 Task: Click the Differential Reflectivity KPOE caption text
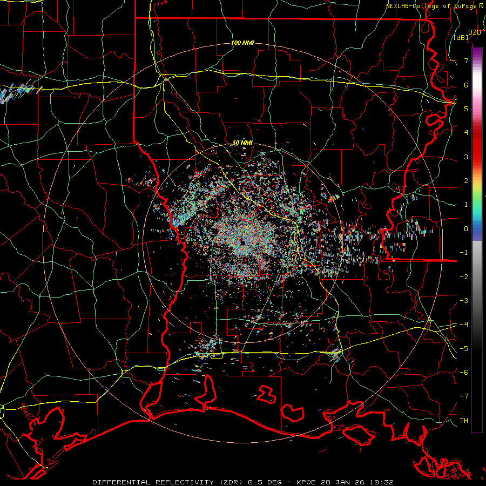[x=243, y=482]
